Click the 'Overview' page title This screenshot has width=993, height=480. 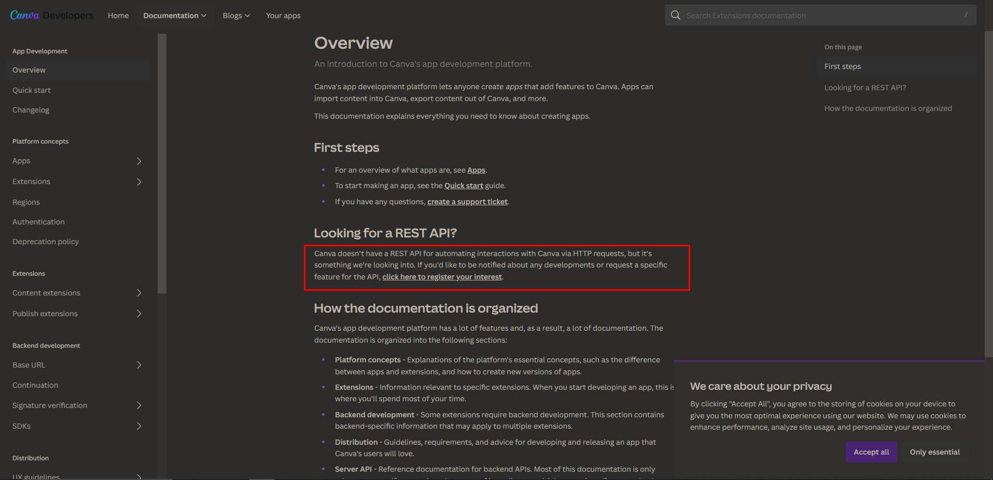tap(353, 43)
